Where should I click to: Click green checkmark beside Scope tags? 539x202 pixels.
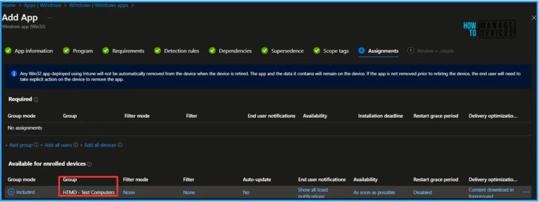(x=316, y=51)
